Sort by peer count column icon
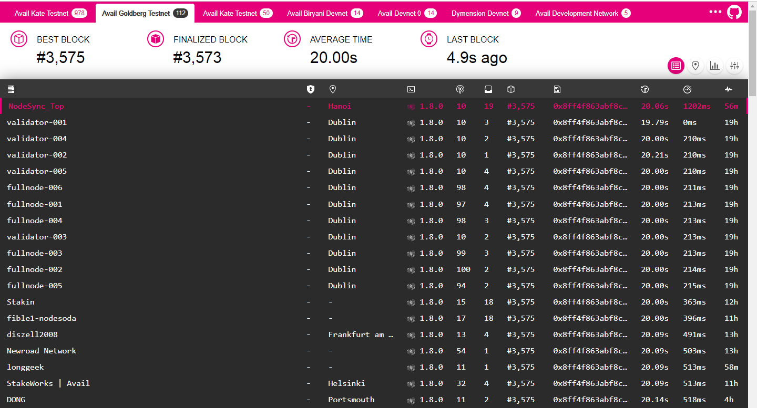Viewport: 757px width, 408px height. pyautogui.click(x=460, y=90)
